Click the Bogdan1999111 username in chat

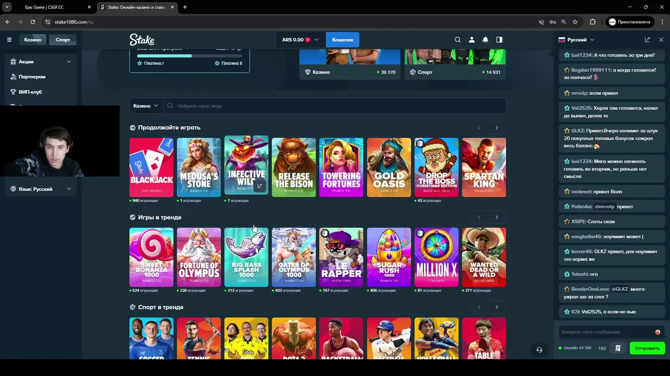pos(590,70)
